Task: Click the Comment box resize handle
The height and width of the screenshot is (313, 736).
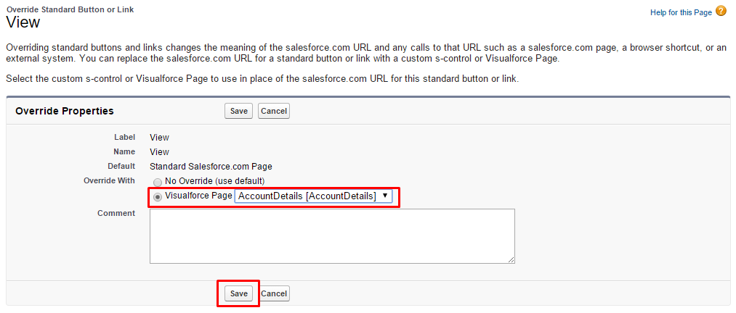Action: 511,259
